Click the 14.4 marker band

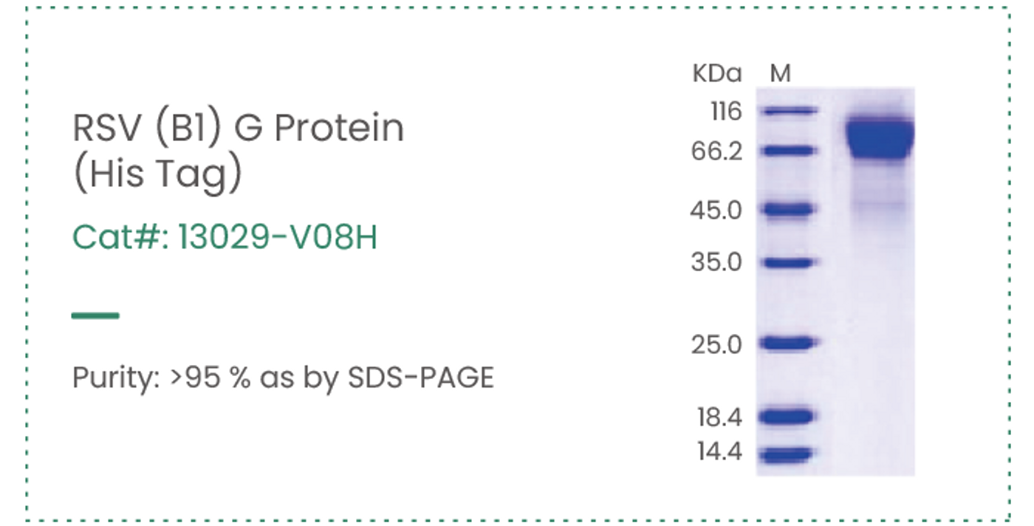[788, 454]
